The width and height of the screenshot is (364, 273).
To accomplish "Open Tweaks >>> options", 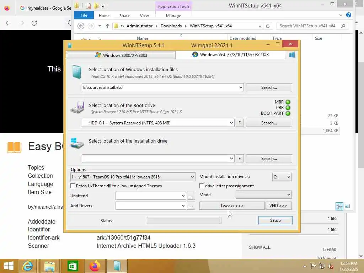I will tap(232, 206).
